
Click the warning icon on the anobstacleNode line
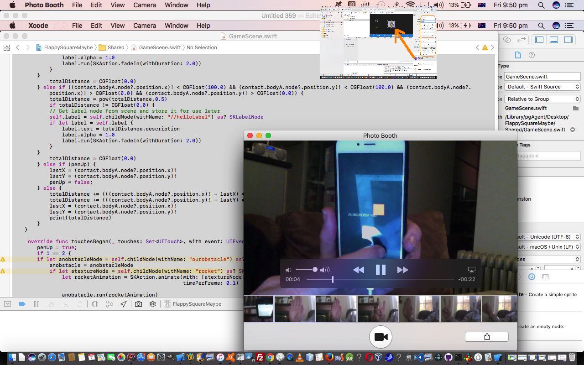tap(3, 259)
